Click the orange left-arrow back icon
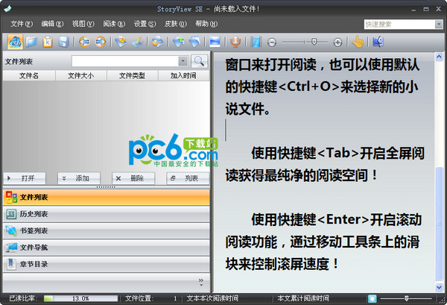 pos(84,42)
